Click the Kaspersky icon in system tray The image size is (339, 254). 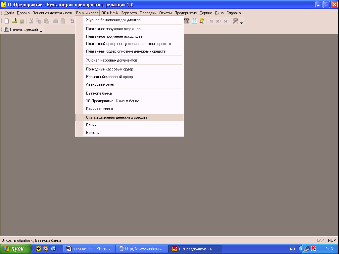314,249
